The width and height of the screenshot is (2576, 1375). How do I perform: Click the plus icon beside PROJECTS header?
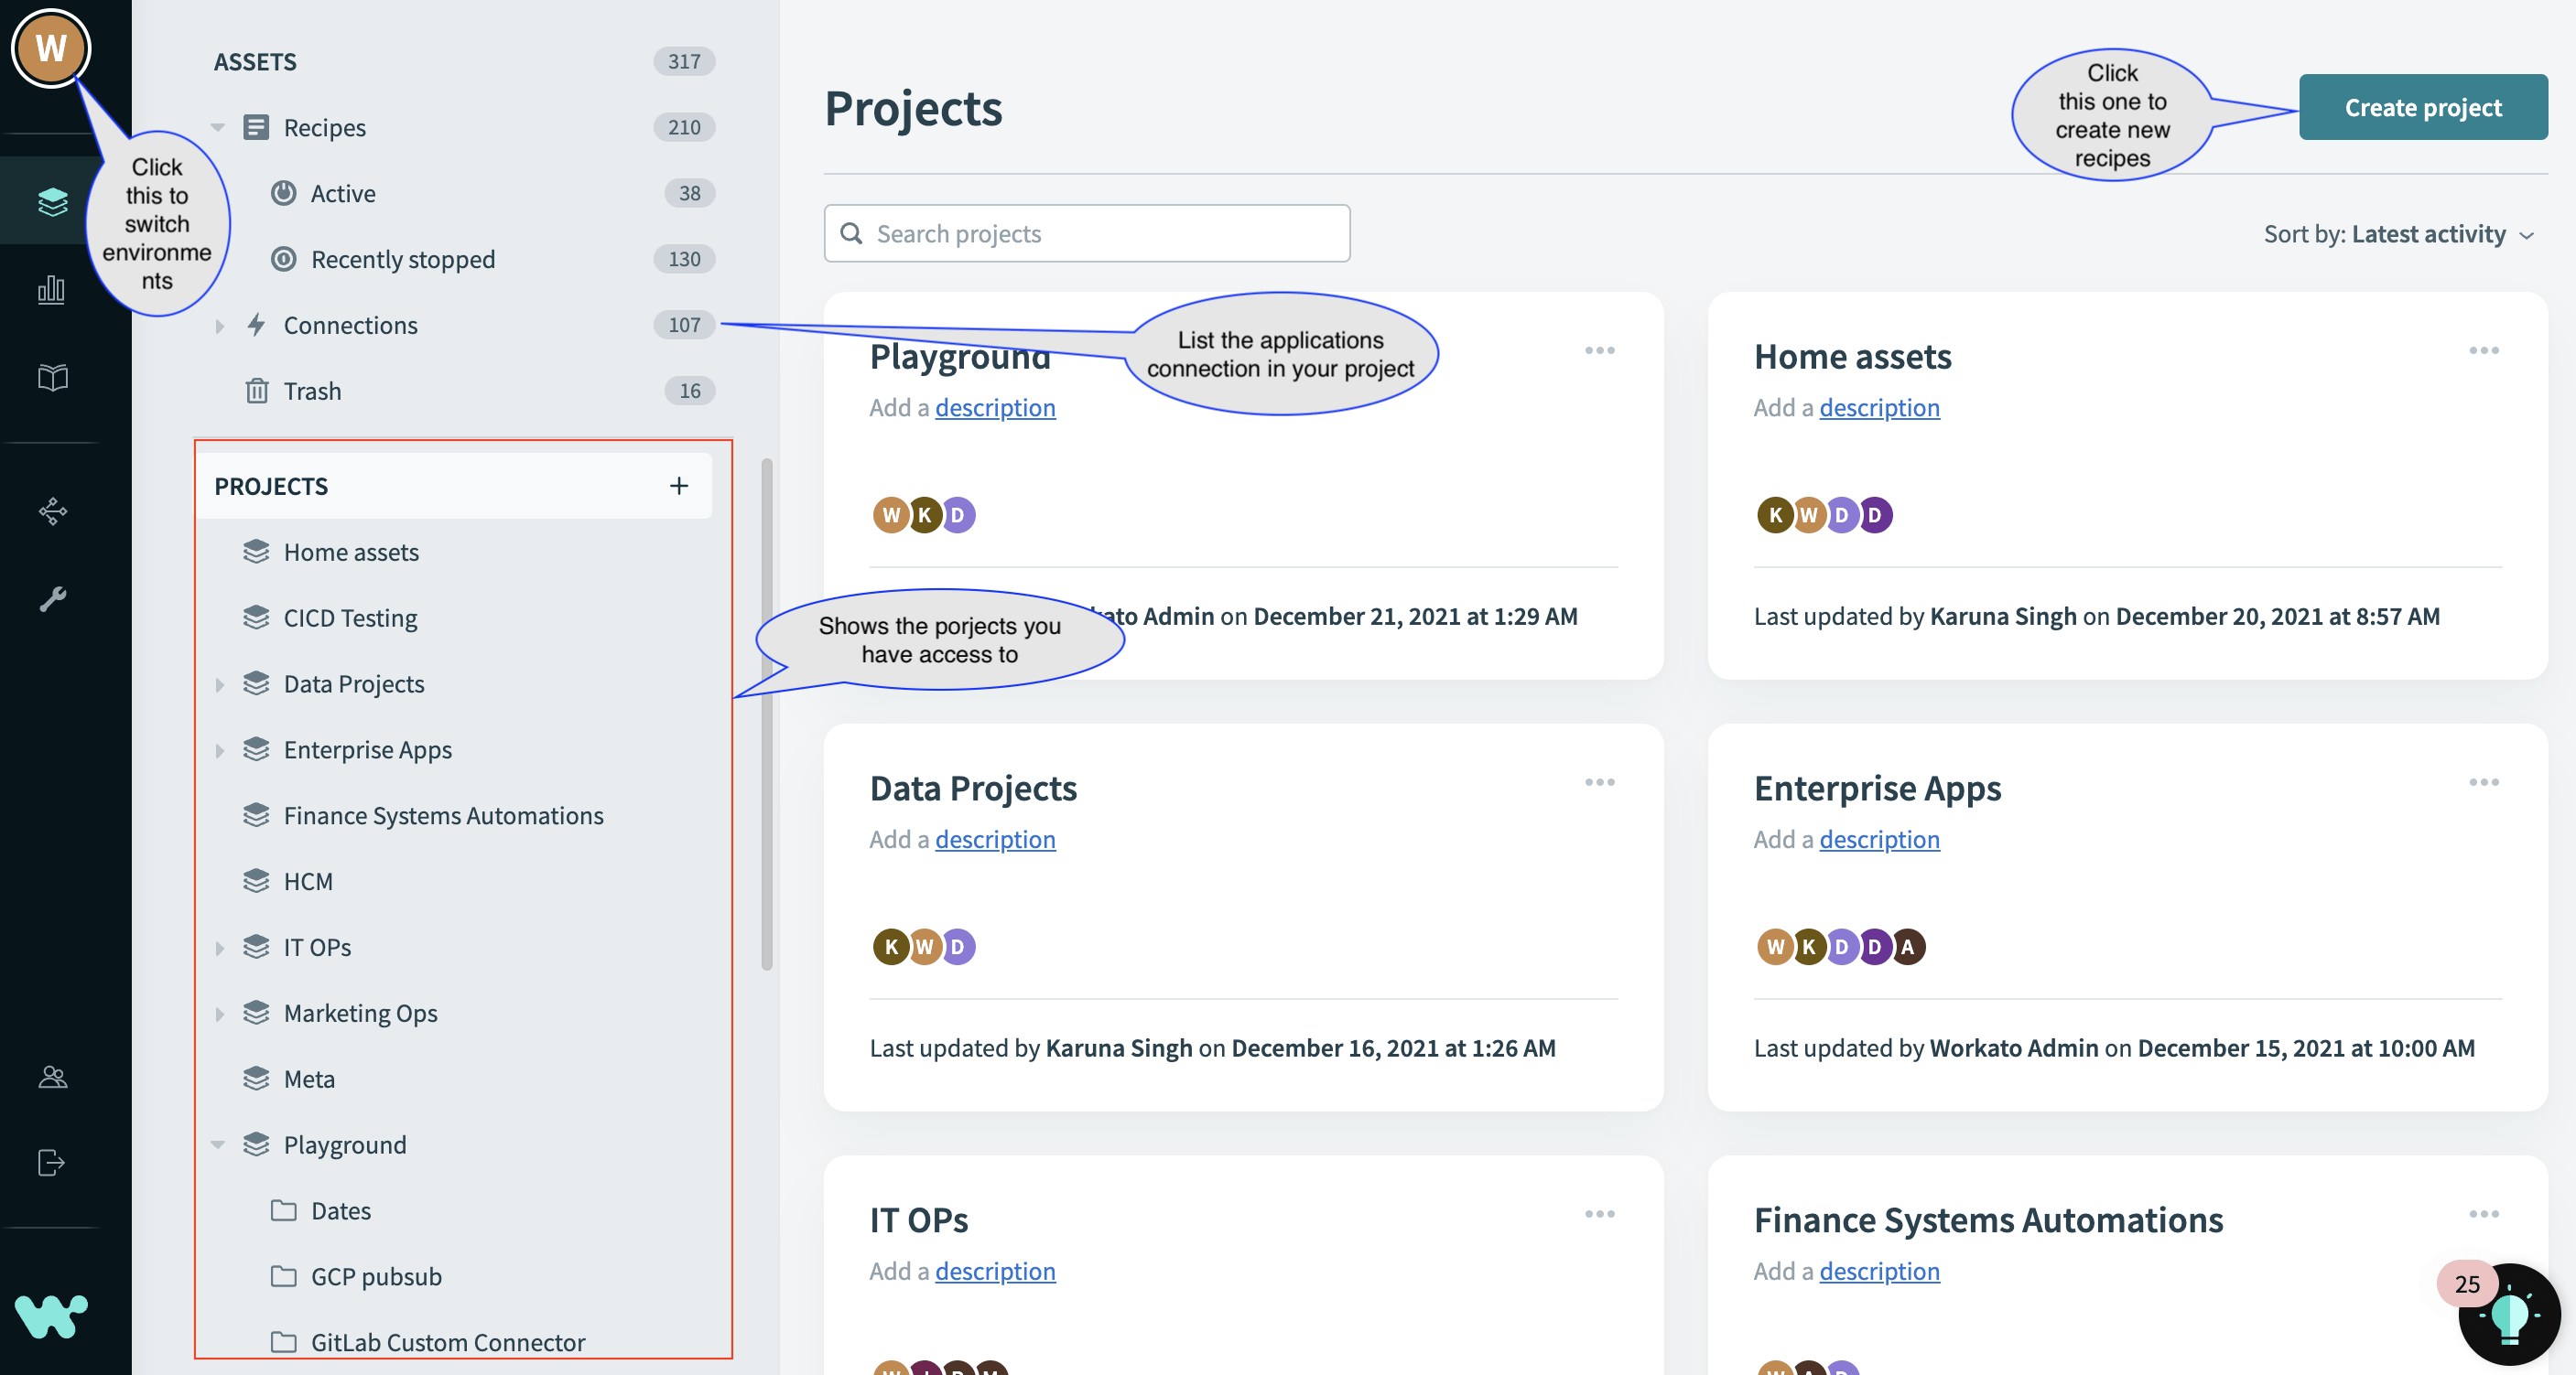679,486
